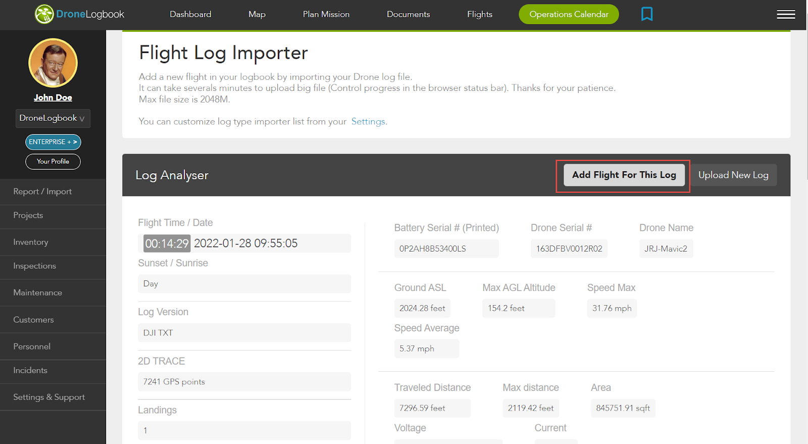The width and height of the screenshot is (808, 444).
Task: Click the Operations Calendar button
Action: click(x=569, y=14)
